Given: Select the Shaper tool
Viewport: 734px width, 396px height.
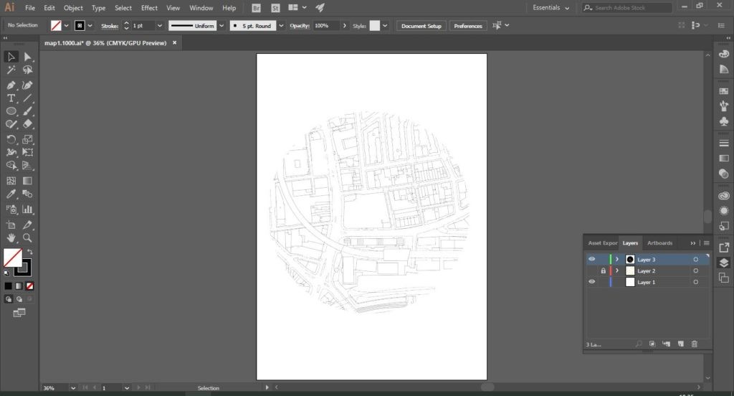Looking at the screenshot, I should [11, 124].
